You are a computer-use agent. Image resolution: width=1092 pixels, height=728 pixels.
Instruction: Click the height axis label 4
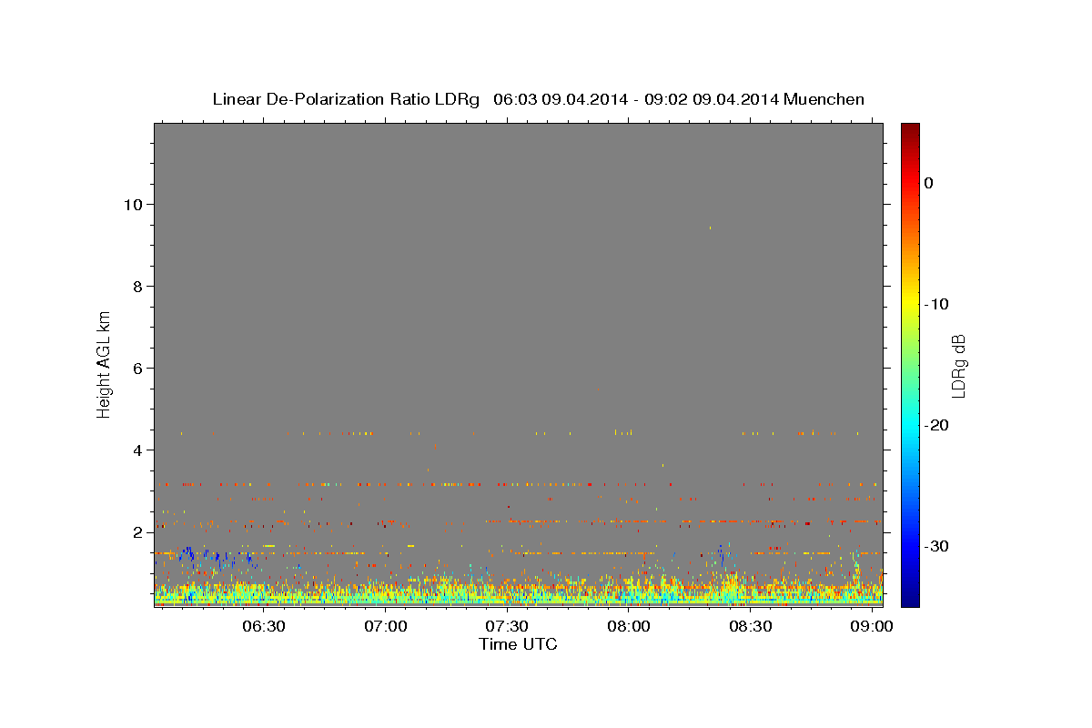(x=136, y=450)
